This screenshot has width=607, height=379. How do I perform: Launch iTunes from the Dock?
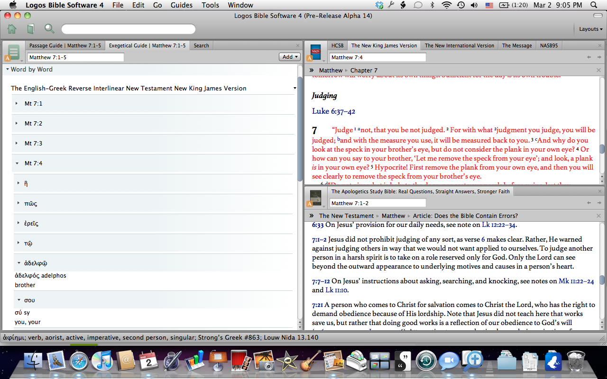[x=101, y=361]
